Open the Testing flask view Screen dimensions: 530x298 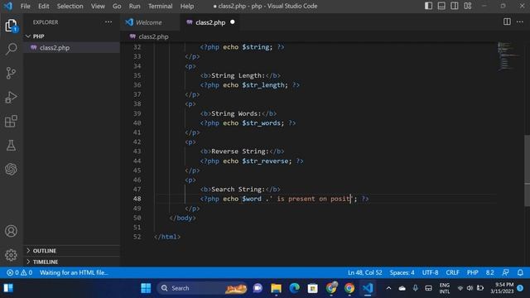click(x=11, y=146)
